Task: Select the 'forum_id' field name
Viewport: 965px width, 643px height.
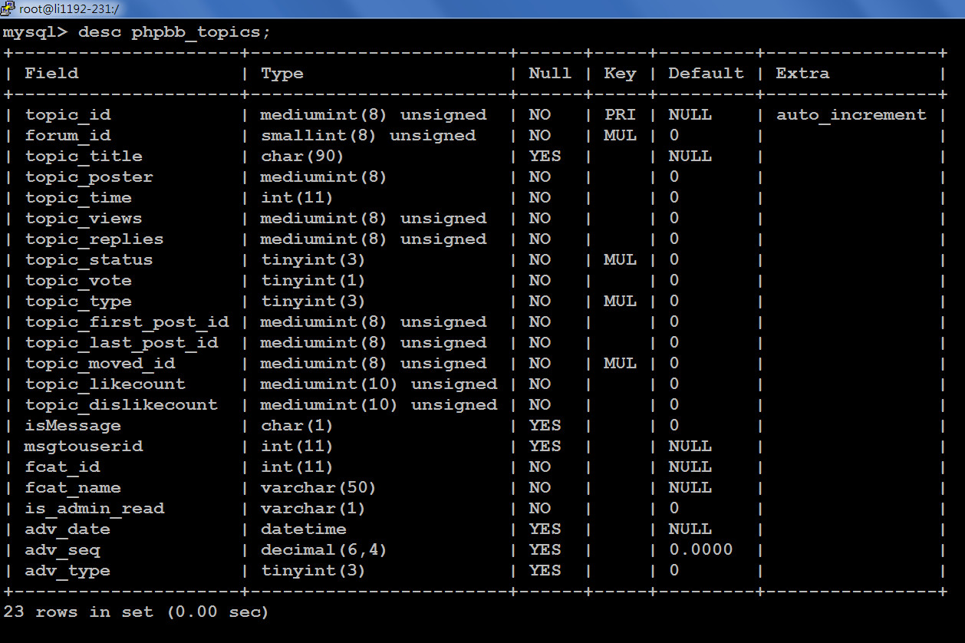Action: point(68,135)
